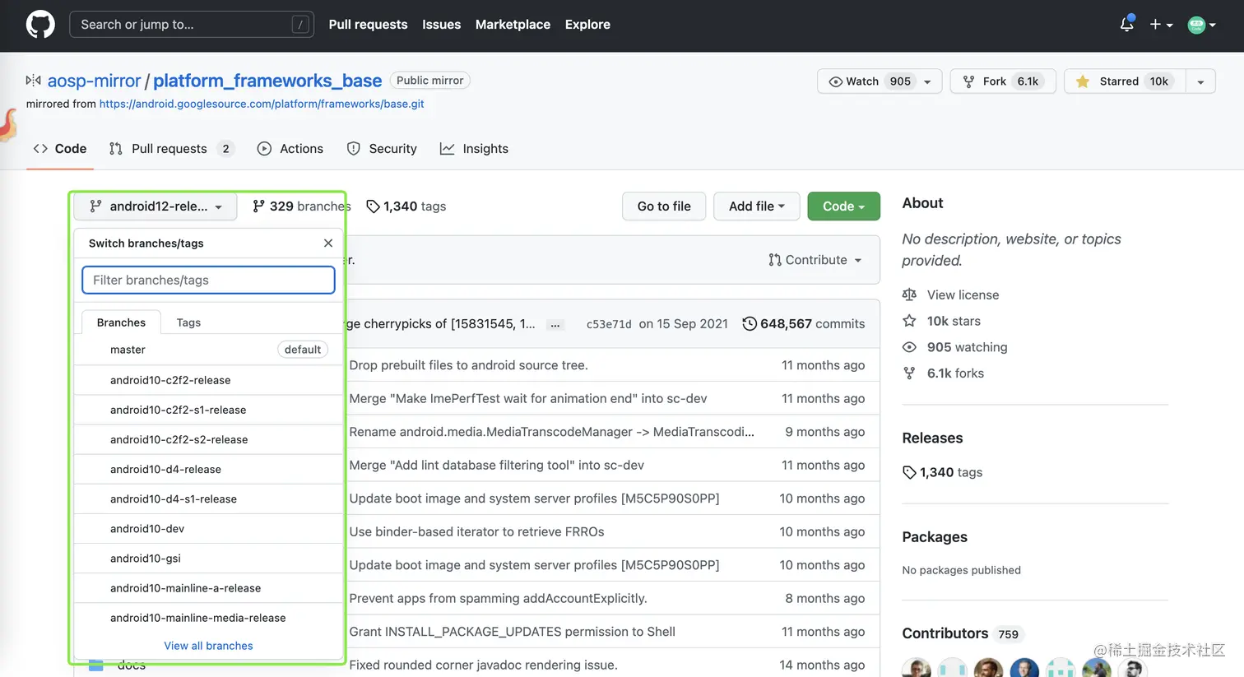Switch to the repository Pull requests tab
Viewport: 1244px width, 677px height.
point(171,149)
